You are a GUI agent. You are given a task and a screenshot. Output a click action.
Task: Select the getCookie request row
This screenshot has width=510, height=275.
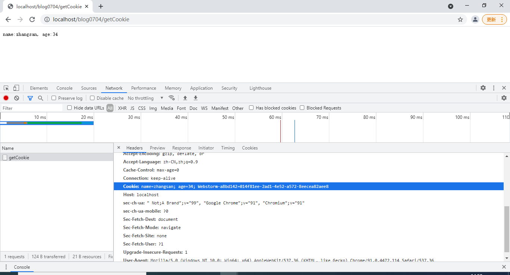[57, 158]
